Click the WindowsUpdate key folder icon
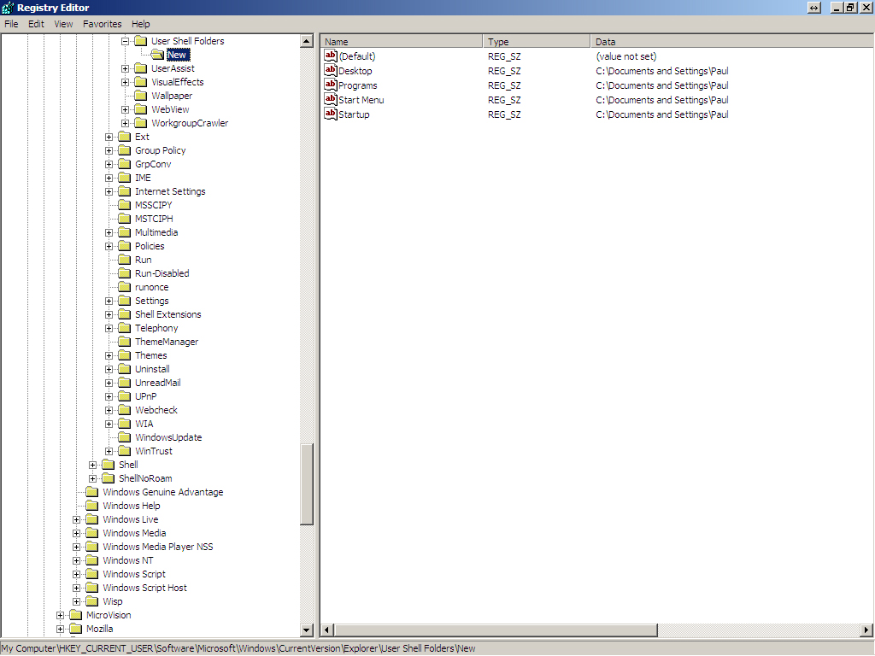 click(x=125, y=437)
